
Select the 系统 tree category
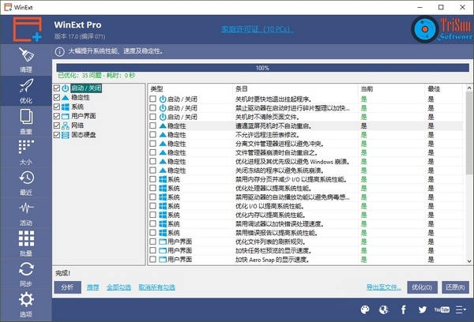click(77, 107)
